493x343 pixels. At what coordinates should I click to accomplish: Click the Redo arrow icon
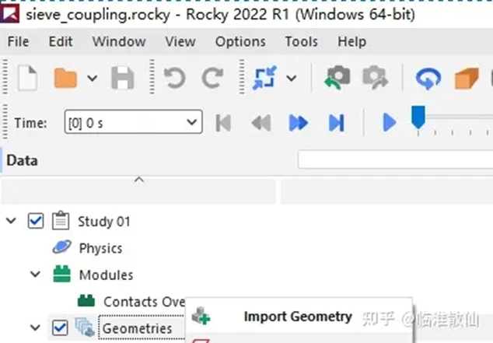coord(212,78)
